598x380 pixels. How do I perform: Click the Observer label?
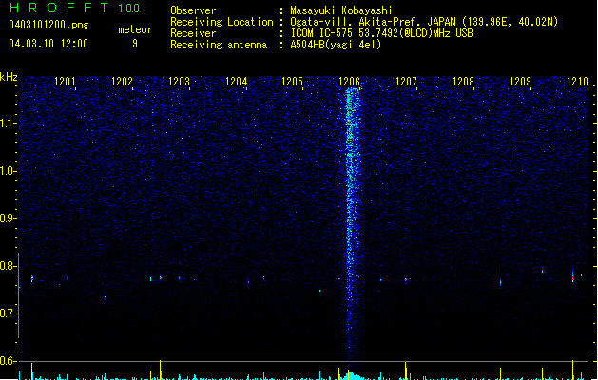[193, 10]
